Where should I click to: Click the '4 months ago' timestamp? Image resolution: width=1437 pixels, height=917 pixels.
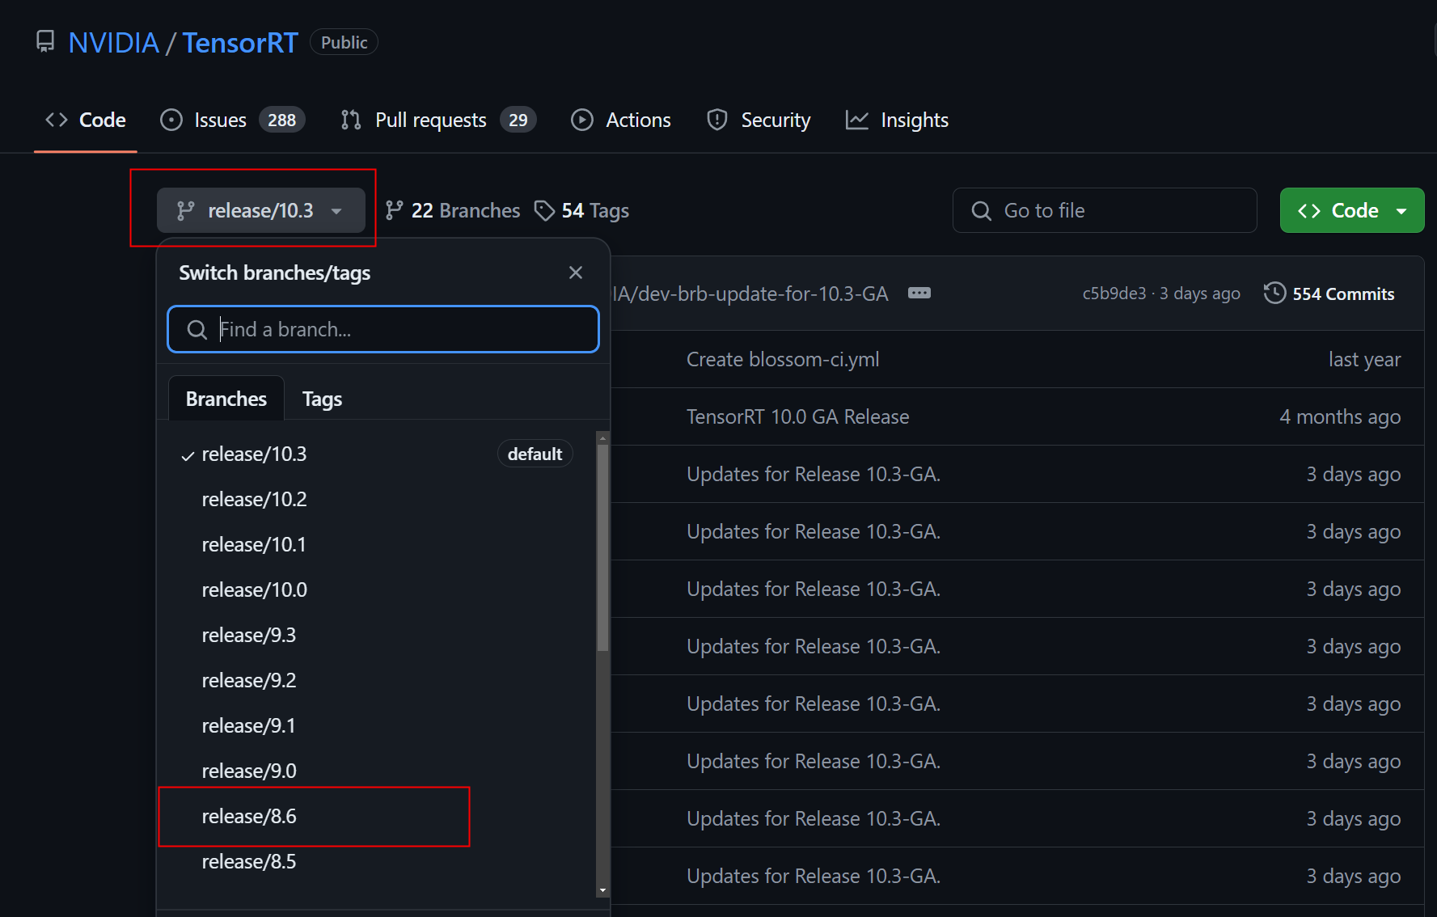click(1340, 416)
